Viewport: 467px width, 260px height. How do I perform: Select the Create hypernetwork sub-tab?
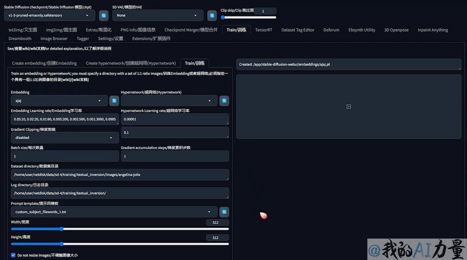(131, 63)
